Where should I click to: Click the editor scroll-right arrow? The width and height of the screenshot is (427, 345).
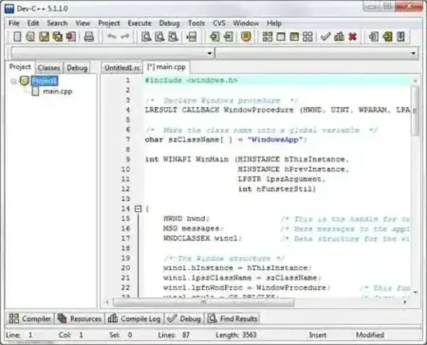(405, 302)
